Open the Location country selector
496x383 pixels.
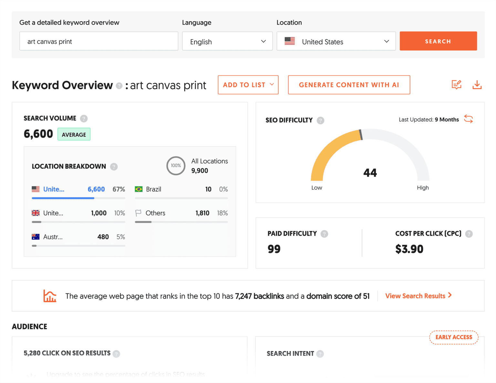click(x=336, y=41)
